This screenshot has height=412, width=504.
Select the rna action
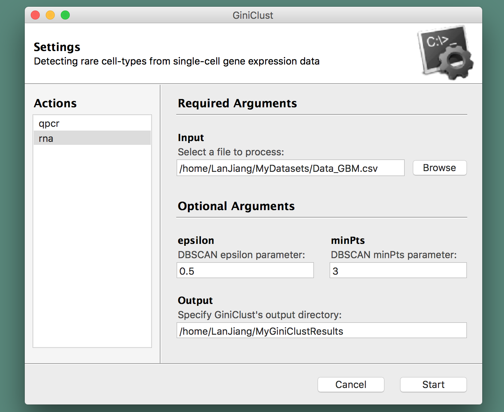(92, 138)
